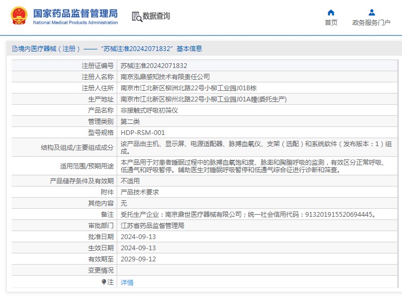Select the 生效日期 value 2024-09-13
402x297 pixels.
tap(138, 248)
